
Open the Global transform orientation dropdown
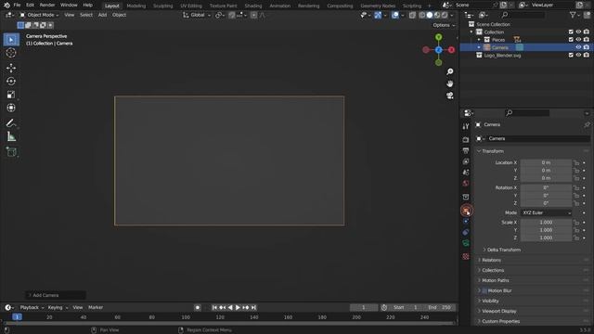197,15
